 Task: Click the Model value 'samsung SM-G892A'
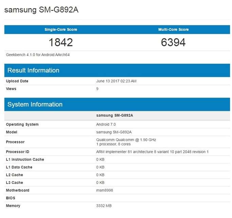[x=114, y=132]
